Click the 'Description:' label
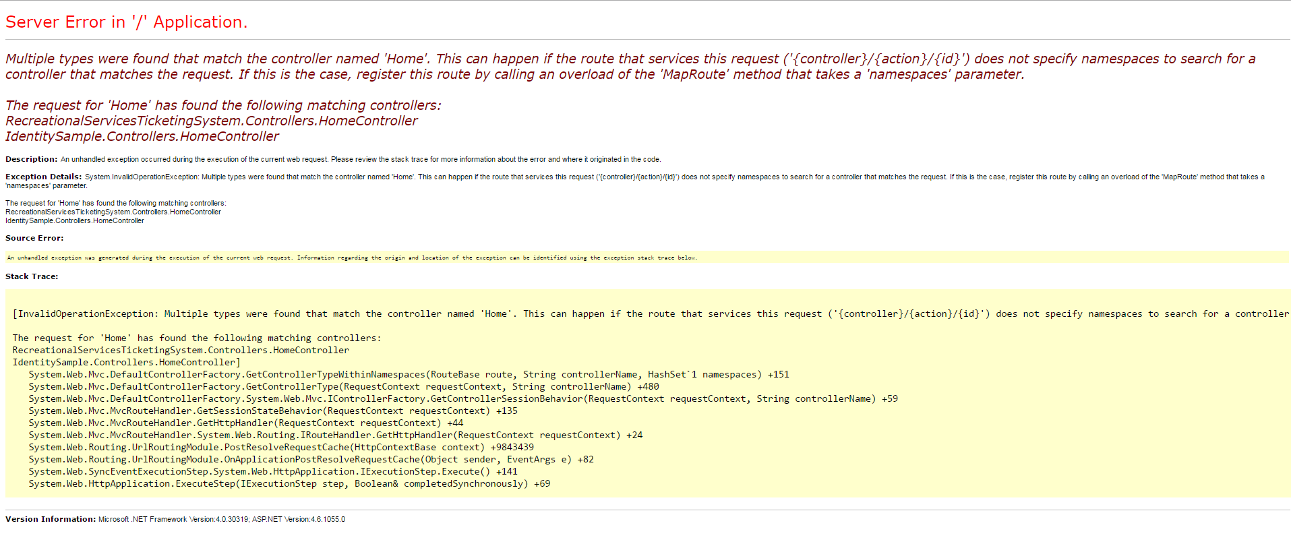Viewport: 1291px width, 544px height. [32, 159]
